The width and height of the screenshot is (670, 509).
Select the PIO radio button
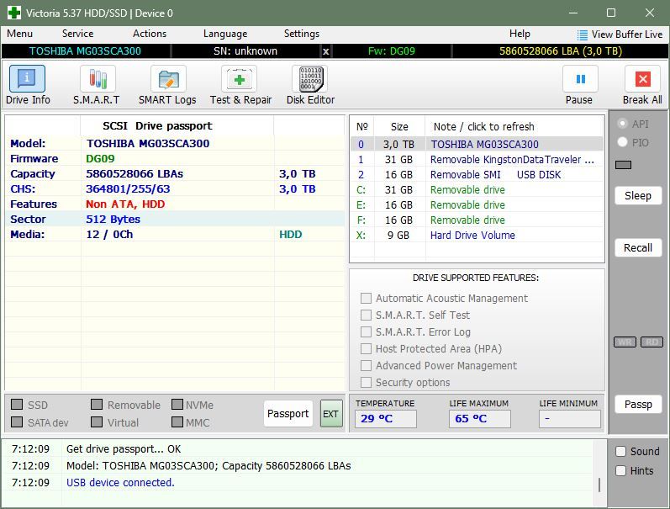tap(623, 142)
